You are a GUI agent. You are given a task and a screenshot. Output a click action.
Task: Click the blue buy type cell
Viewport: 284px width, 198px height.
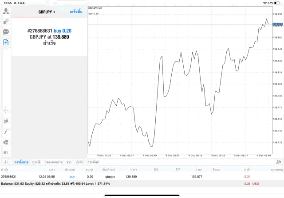click(72, 177)
